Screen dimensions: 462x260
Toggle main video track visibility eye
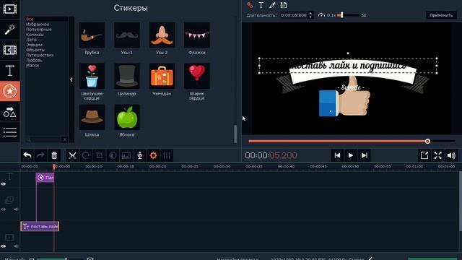(x=4, y=246)
